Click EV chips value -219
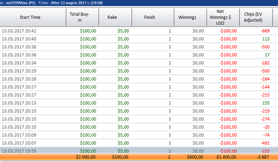 click(265, 111)
